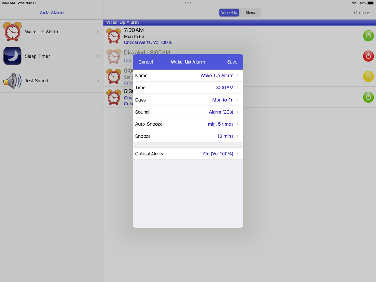
Task: Edit the alarm name value Wake-Up Alarm
Action: point(217,76)
